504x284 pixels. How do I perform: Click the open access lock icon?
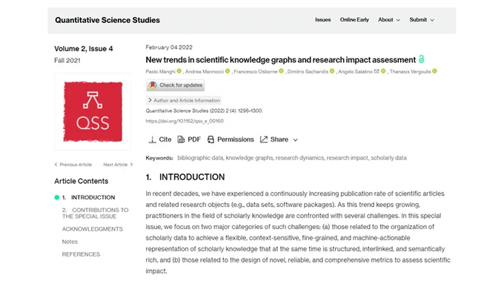coord(422,59)
